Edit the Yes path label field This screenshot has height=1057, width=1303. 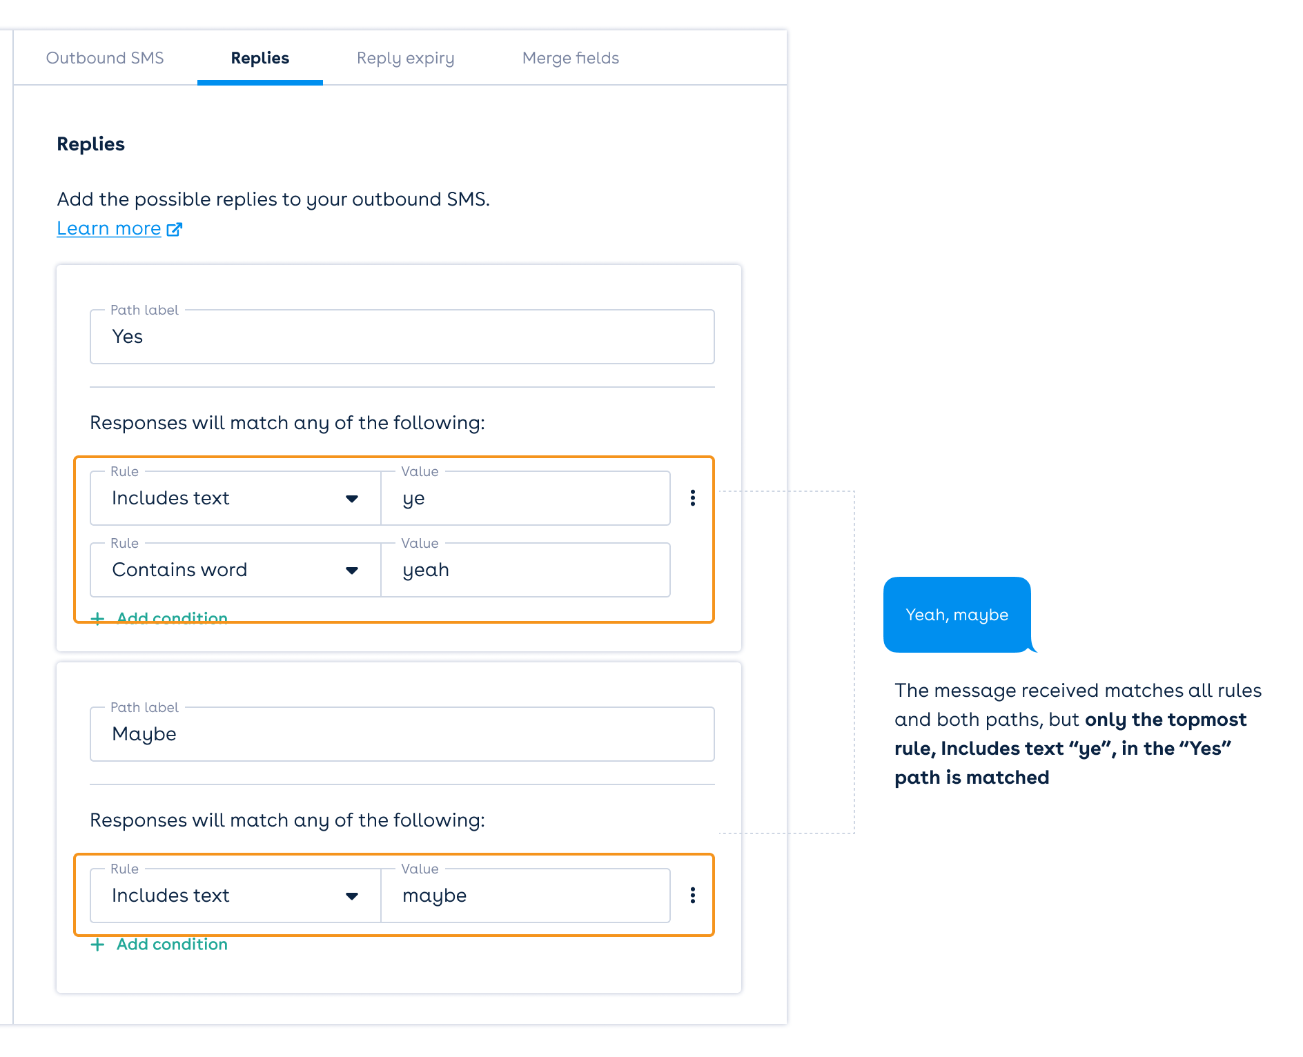tap(402, 337)
